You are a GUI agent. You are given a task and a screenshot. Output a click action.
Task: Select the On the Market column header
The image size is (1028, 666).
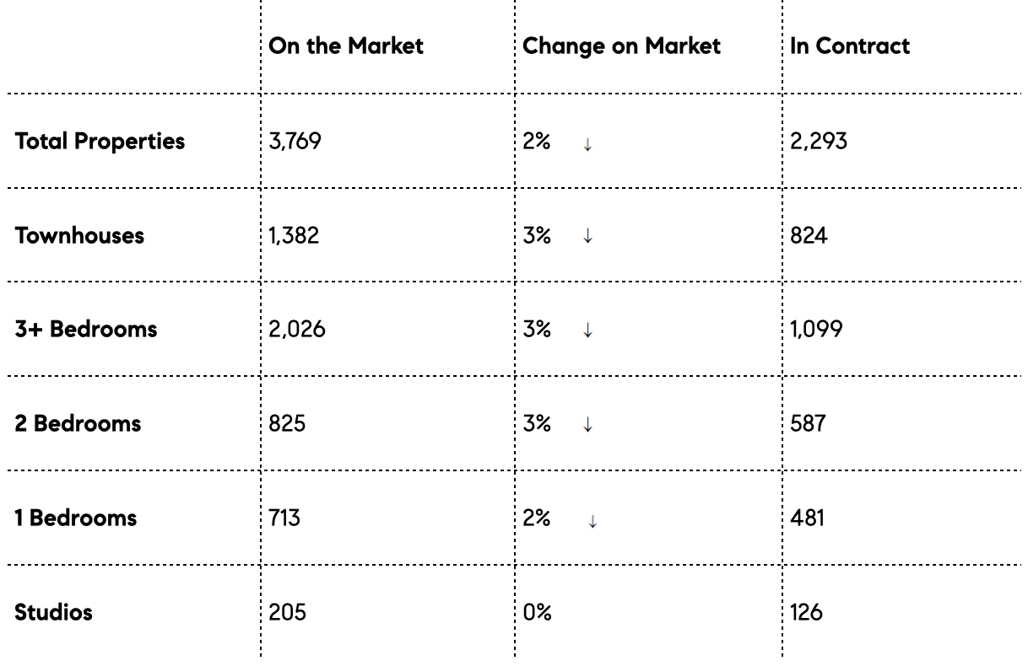point(346,46)
